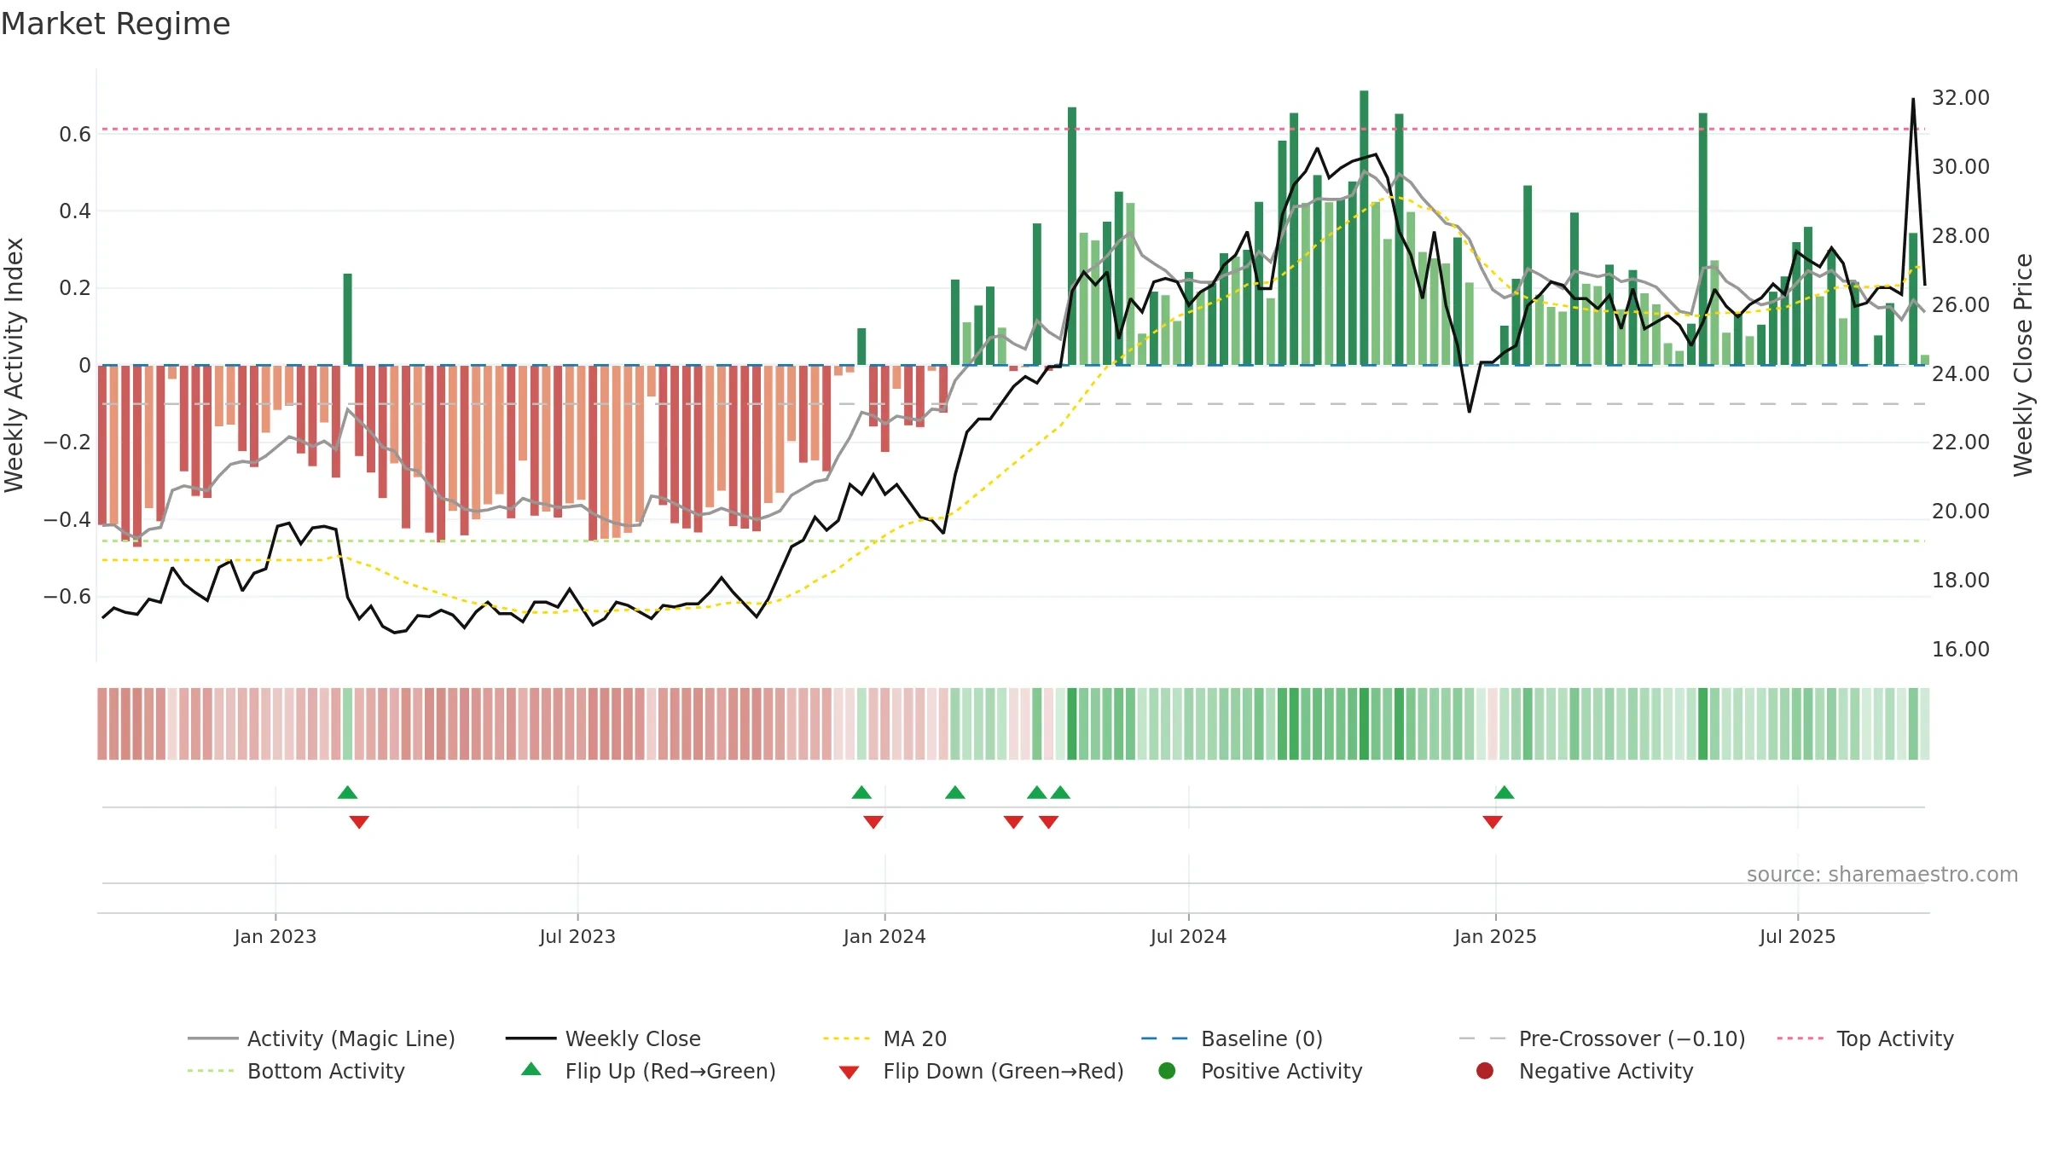This screenshot has height=1151, width=2047.
Task: Click the tallest green activity bar above 0.6
Action: (1364, 228)
